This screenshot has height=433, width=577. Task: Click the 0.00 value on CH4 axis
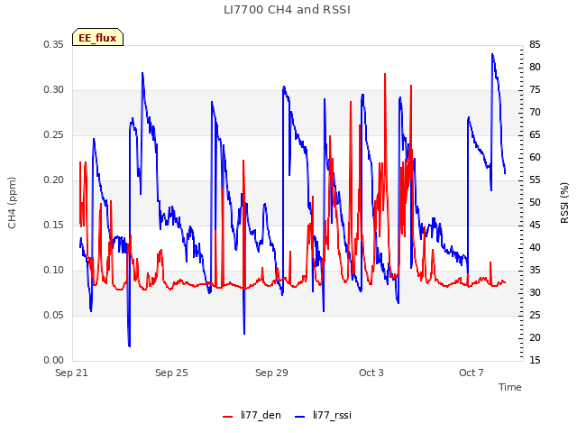pos(54,361)
